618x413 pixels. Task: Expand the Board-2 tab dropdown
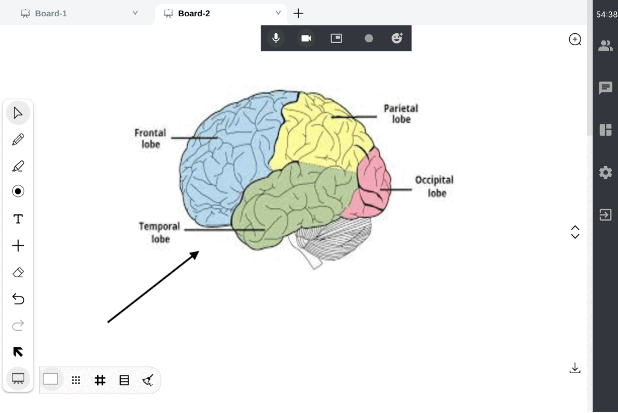pos(278,13)
